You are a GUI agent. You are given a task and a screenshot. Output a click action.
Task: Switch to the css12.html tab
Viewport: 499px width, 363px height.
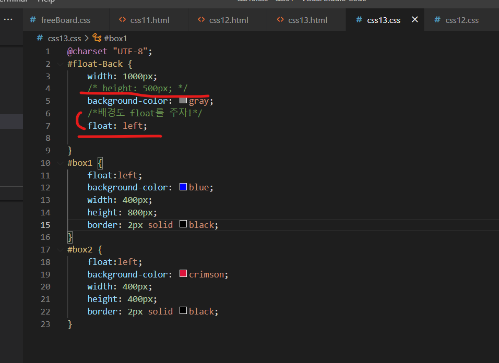[x=228, y=20]
